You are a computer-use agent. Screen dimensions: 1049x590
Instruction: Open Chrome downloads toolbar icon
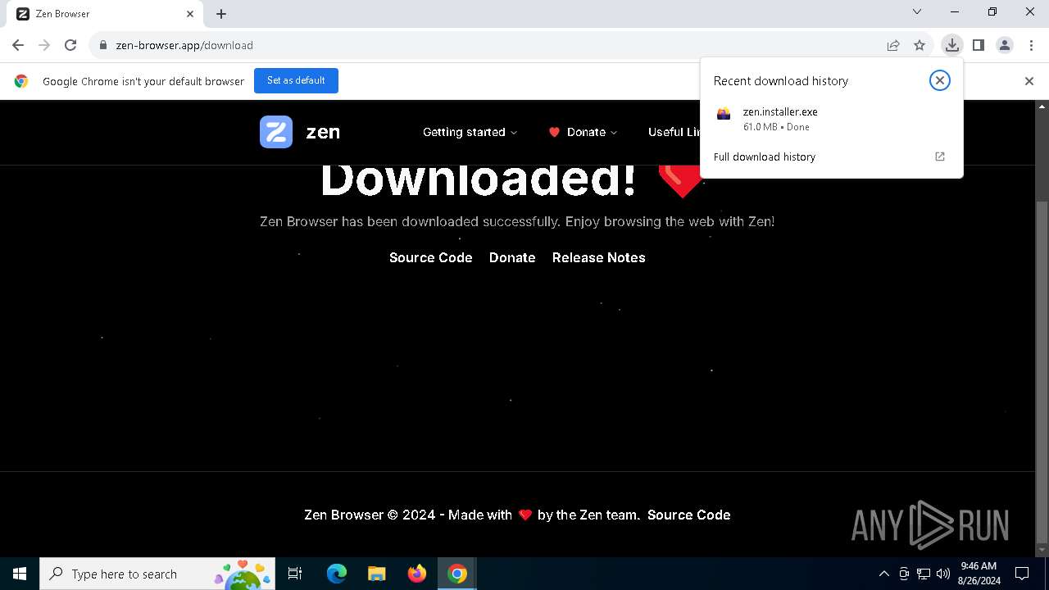click(951, 45)
